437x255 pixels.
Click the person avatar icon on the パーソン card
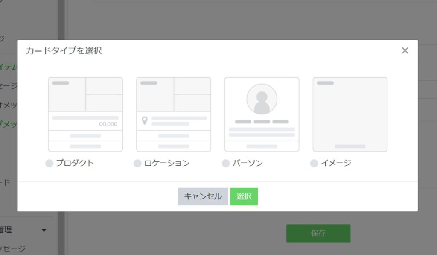[x=262, y=99]
